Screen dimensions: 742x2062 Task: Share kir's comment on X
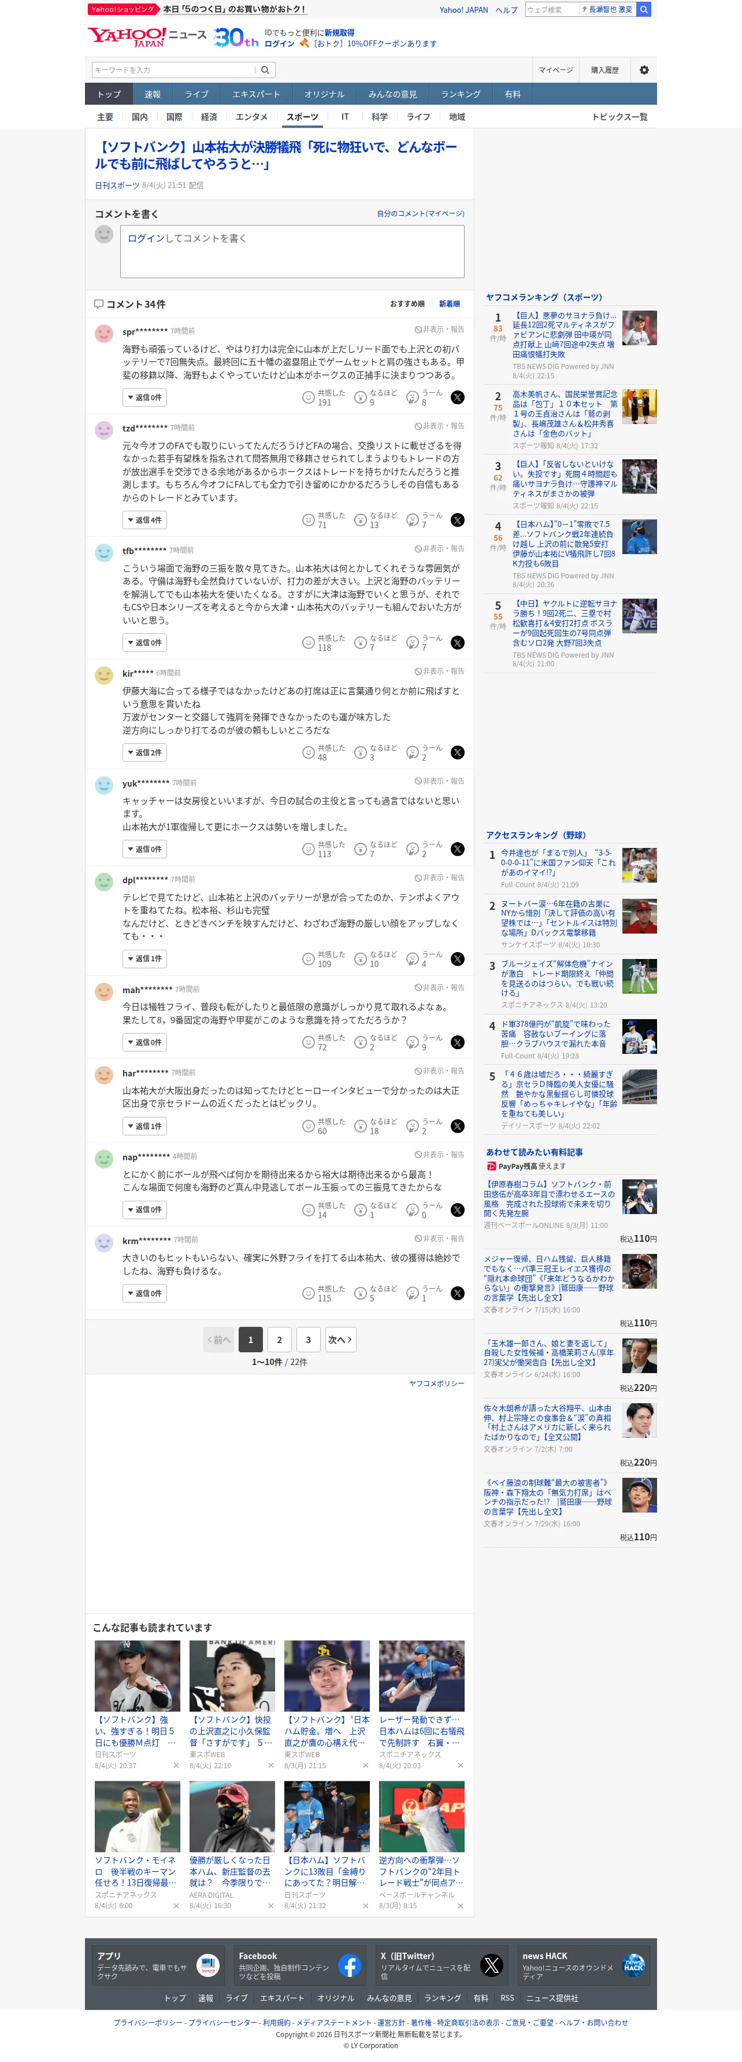(x=457, y=752)
